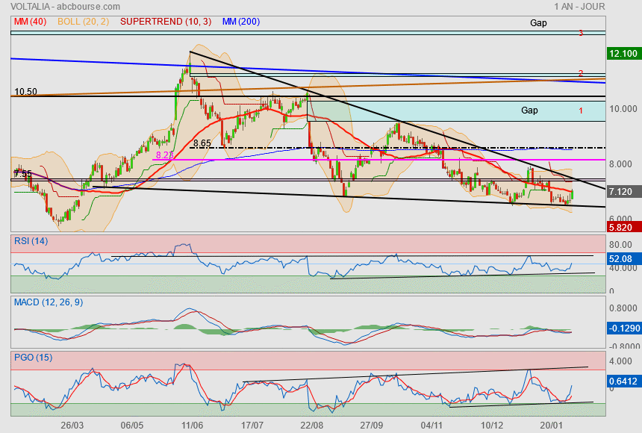Click the 7.120 current price tag
This screenshot has height=433, width=642.
click(623, 191)
